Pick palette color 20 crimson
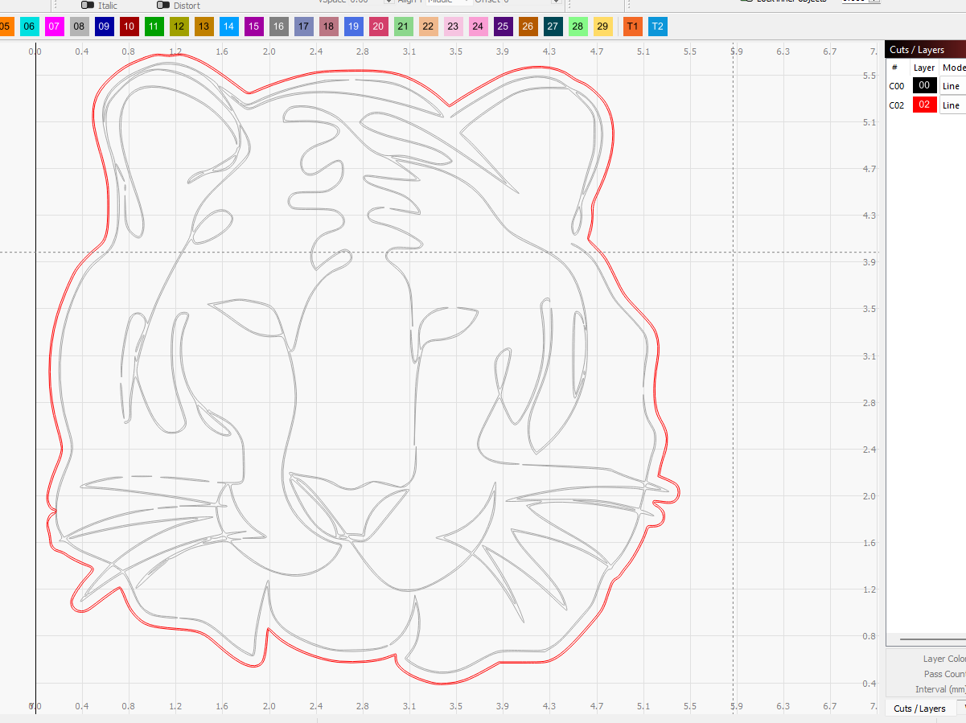Screen dimensions: 966x723 pyautogui.click(x=378, y=27)
